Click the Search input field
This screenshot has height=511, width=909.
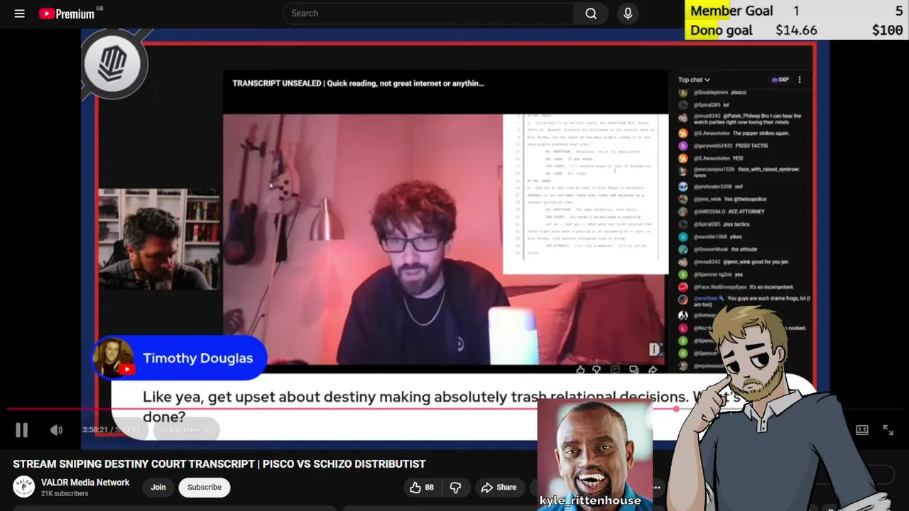[x=428, y=13]
